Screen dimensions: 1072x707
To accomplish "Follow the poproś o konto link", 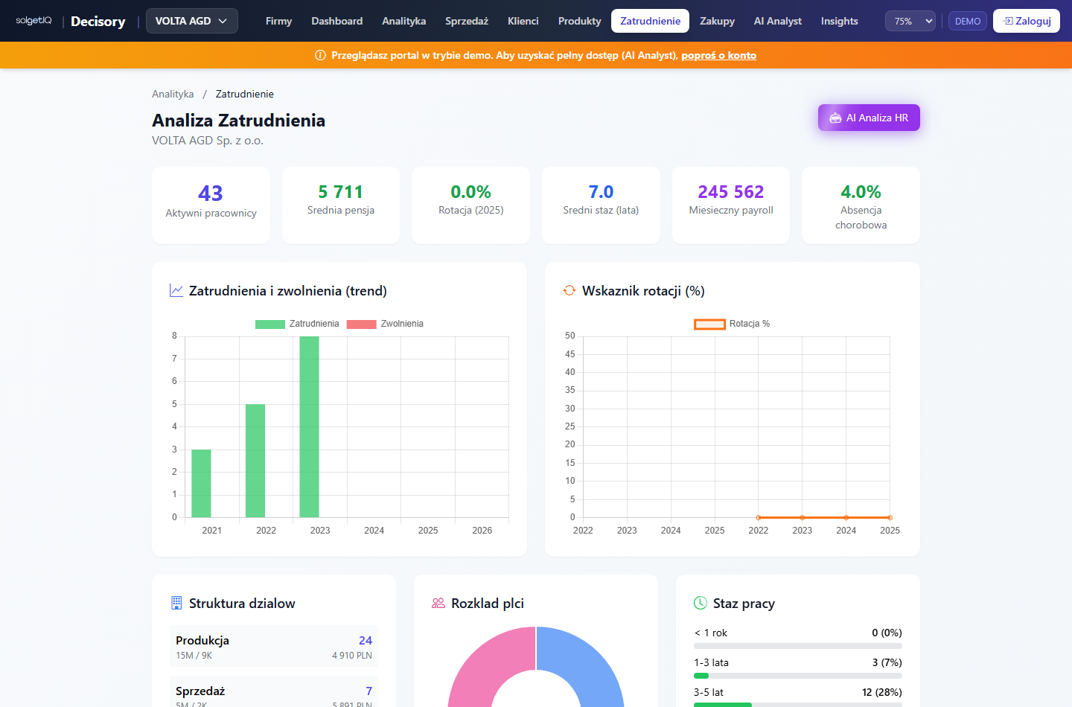I will coord(719,55).
